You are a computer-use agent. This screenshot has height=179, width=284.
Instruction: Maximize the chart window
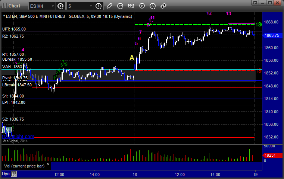(x=270, y=3)
